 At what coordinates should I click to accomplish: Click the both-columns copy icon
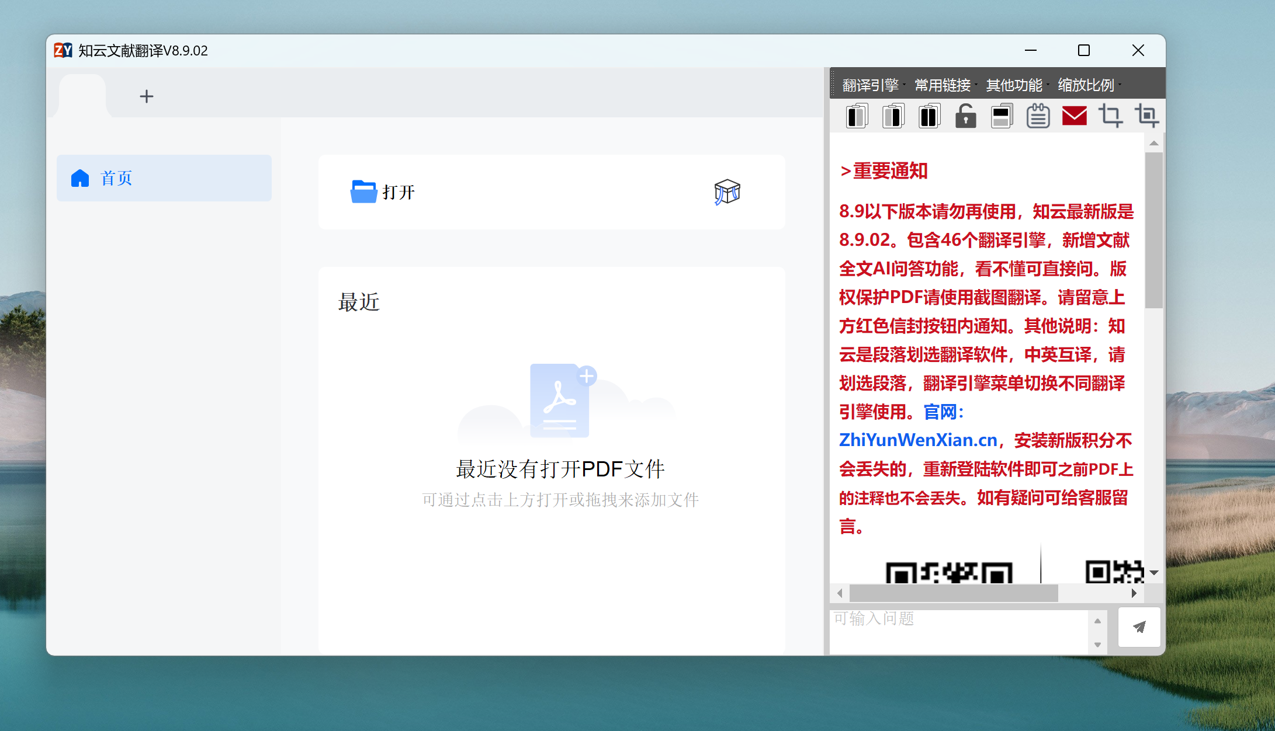click(929, 116)
